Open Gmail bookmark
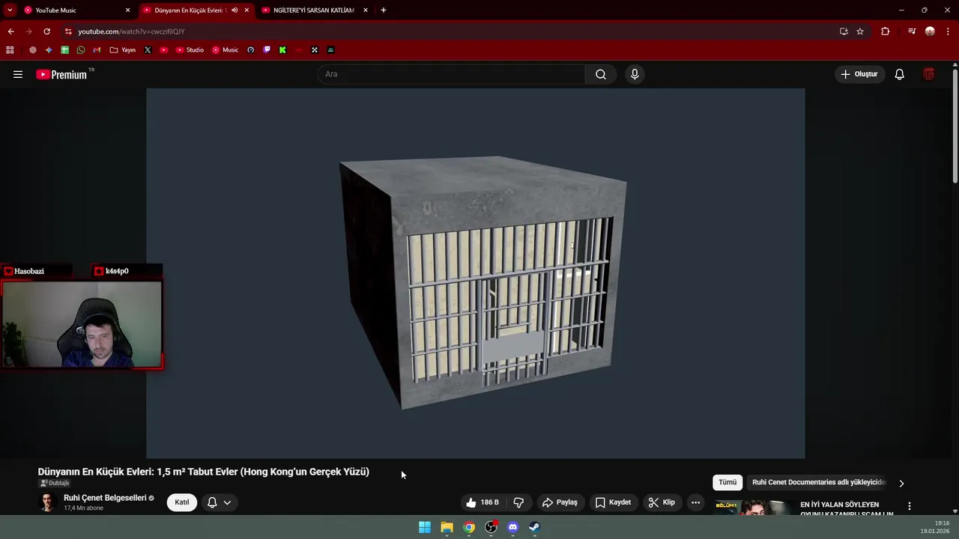Image resolution: width=959 pixels, height=539 pixels. coord(97,50)
